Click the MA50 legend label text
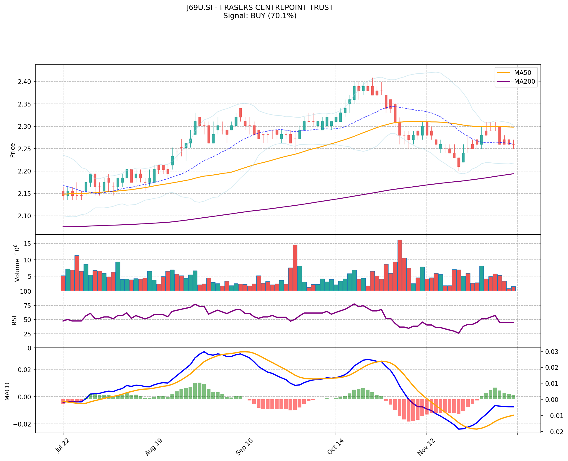 point(523,73)
